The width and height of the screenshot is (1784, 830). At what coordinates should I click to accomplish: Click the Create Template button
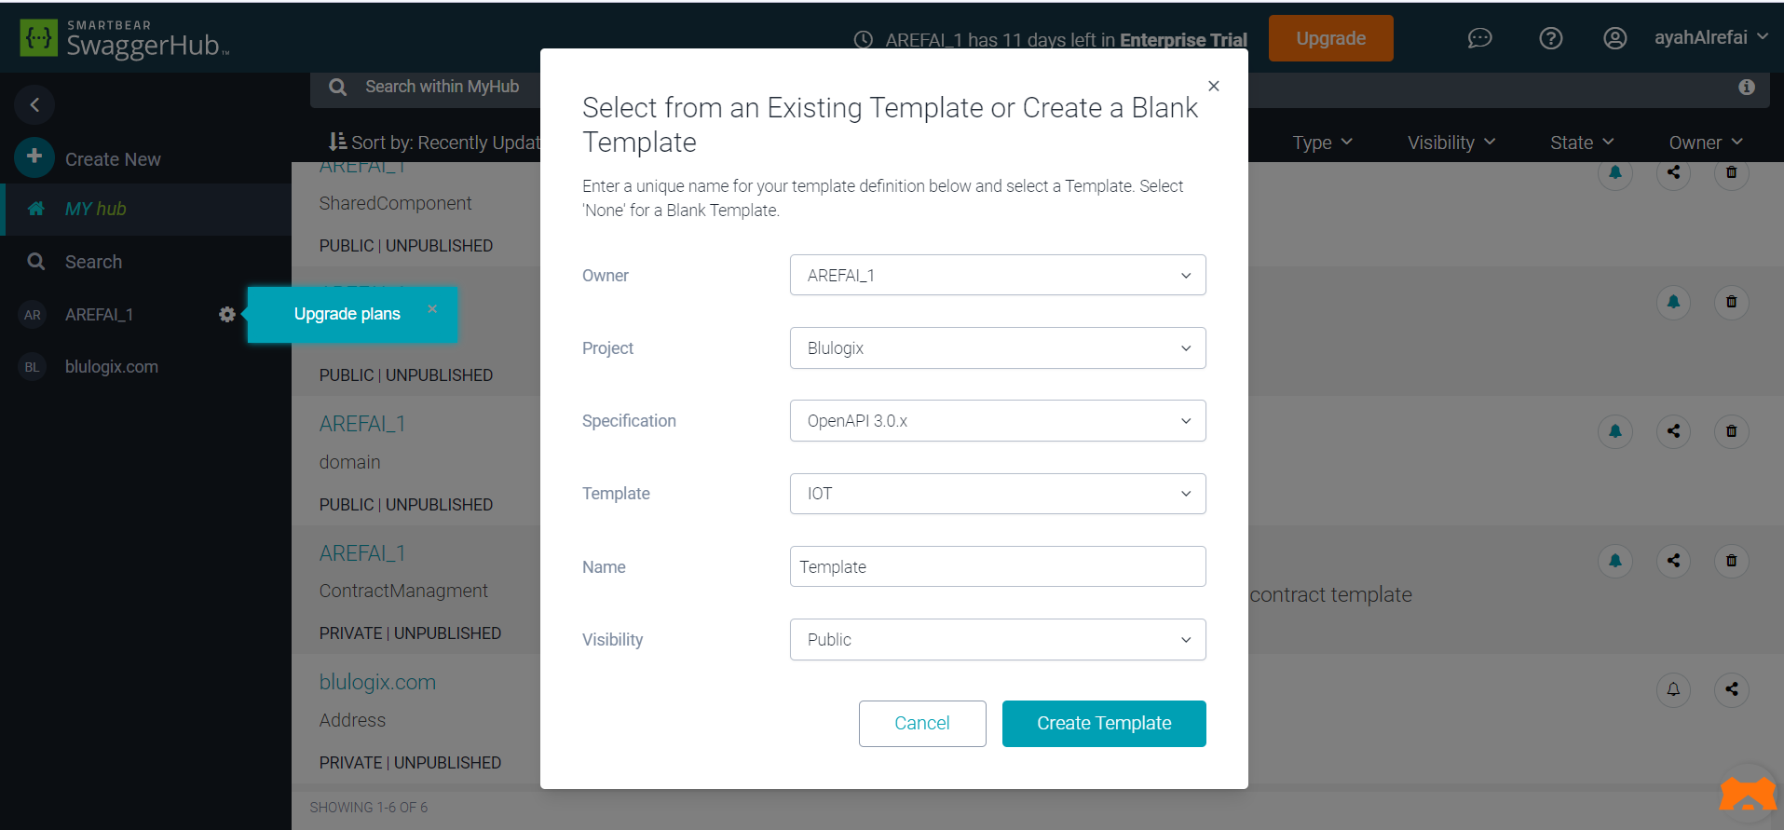click(x=1104, y=724)
